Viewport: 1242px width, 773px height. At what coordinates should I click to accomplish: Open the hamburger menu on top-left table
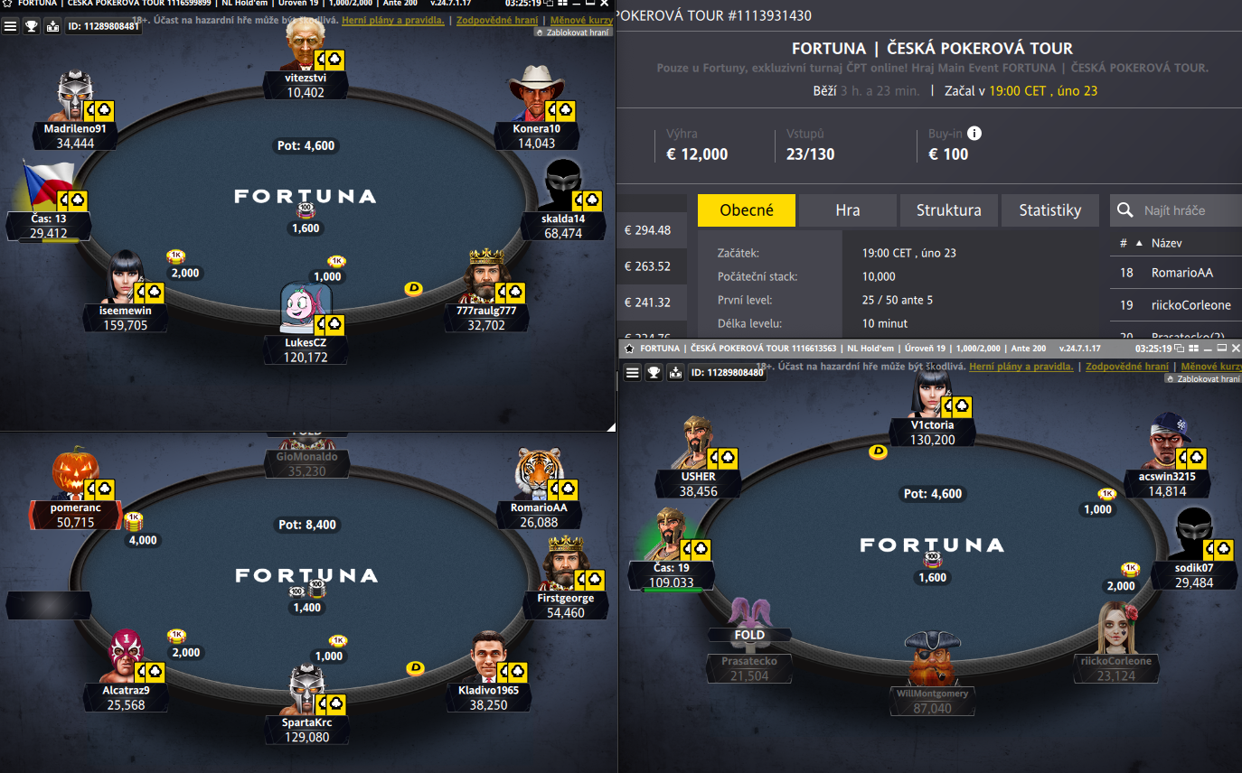click(10, 26)
